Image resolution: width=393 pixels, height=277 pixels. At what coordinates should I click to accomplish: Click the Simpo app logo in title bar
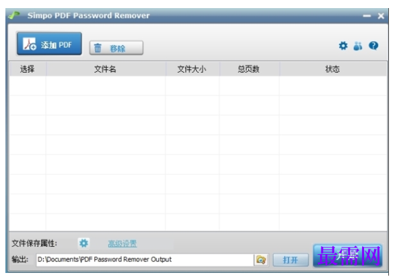coord(14,15)
